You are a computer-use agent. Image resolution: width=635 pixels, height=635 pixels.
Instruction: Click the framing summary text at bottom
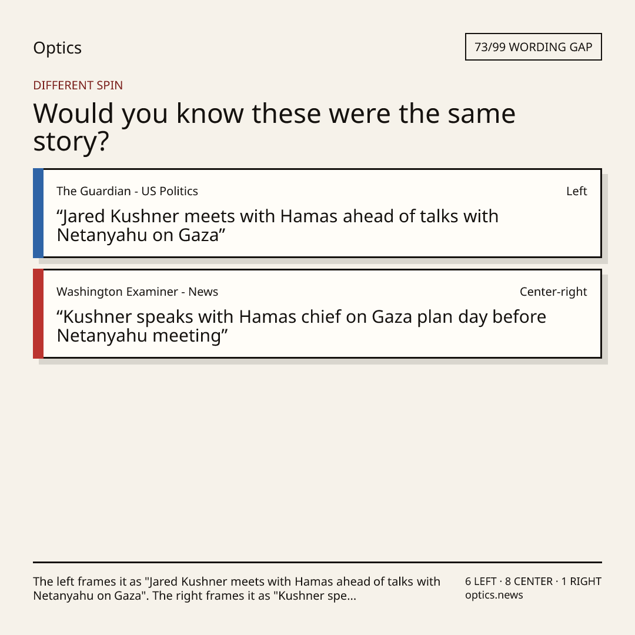[x=236, y=589]
